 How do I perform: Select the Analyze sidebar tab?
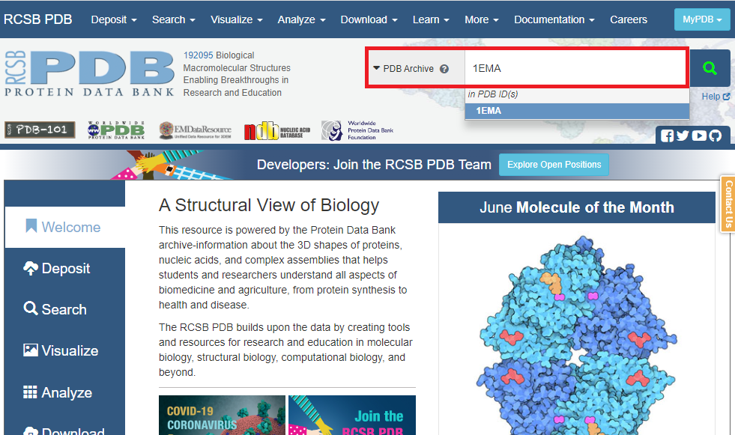pyautogui.click(x=64, y=392)
